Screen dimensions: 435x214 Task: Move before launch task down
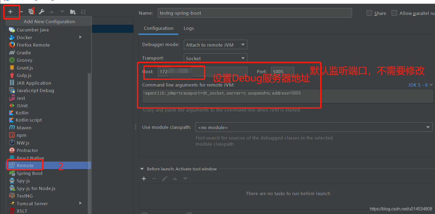185,179
